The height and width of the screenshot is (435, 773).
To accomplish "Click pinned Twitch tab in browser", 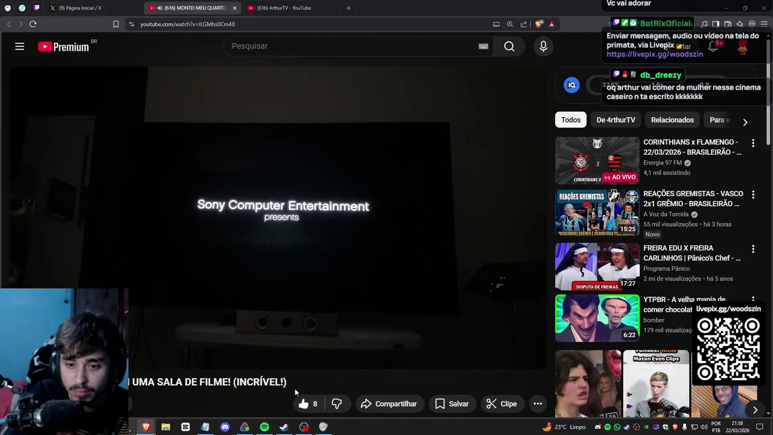I will coord(36,8).
